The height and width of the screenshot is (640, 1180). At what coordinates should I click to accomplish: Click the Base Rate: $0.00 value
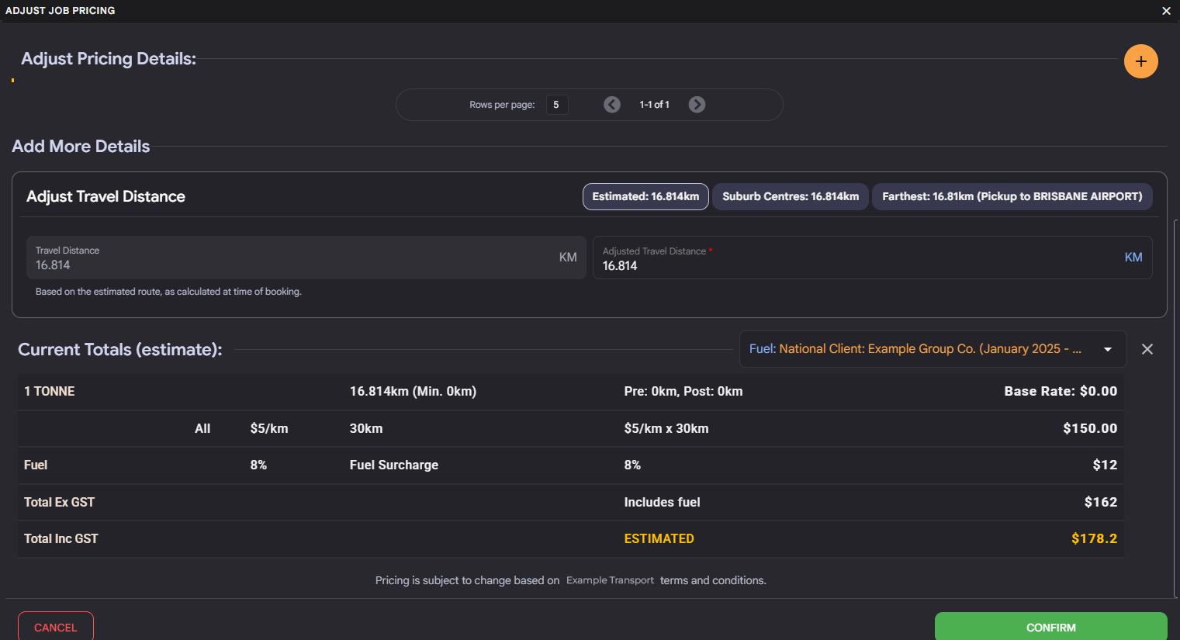tap(1061, 392)
